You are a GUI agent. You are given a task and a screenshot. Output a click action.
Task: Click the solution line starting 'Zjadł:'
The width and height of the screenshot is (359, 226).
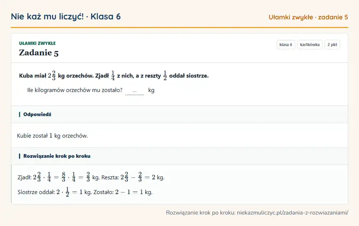pos(91,177)
